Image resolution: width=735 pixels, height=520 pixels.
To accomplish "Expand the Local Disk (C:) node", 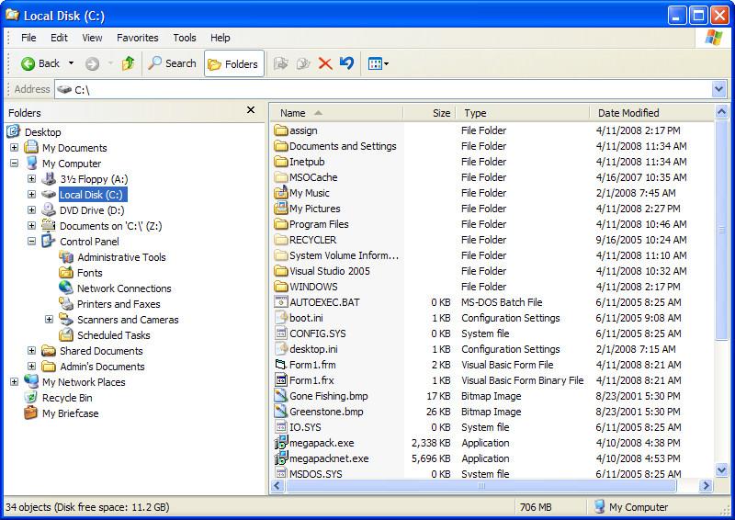I will pyautogui.click(x=31, y=194).
